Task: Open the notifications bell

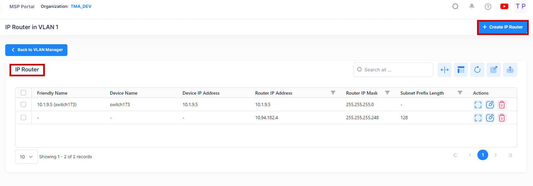Action: 472,6
